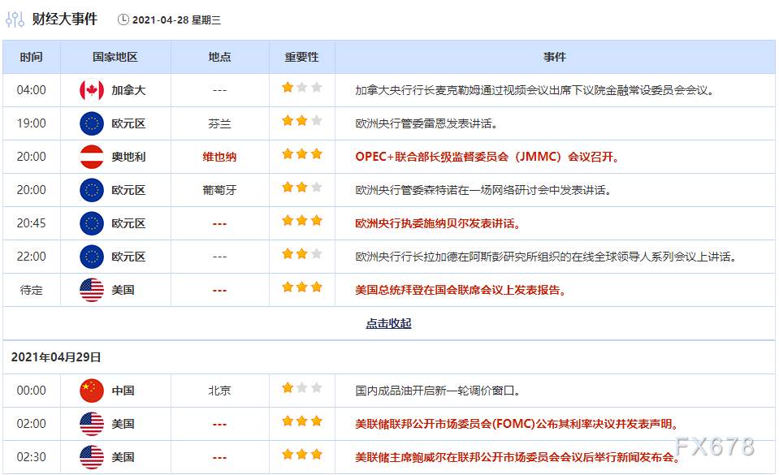
Task: Click the 加拿大 country name
Action: 128,90
